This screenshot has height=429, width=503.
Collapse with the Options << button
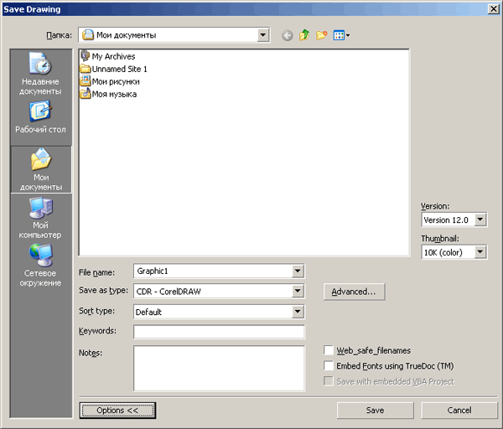[x=117, y=411]
